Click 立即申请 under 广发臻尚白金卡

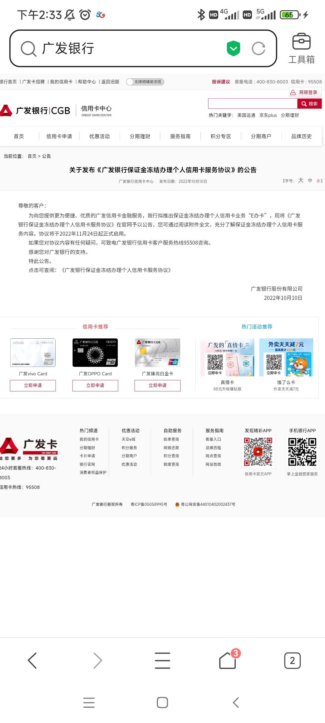pos(157,386)
